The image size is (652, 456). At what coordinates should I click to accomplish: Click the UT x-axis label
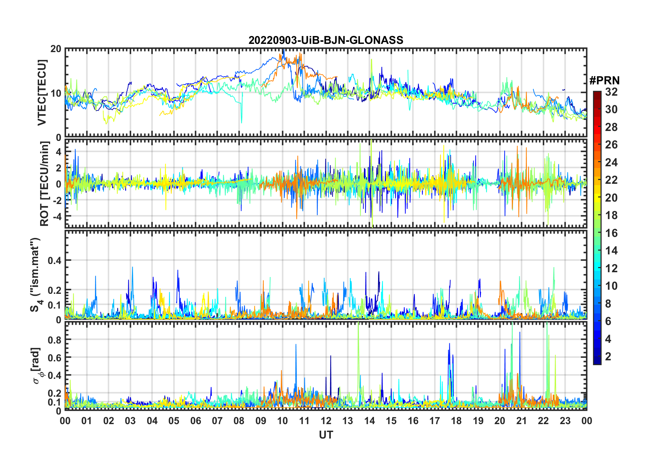[x=326, y=435]
